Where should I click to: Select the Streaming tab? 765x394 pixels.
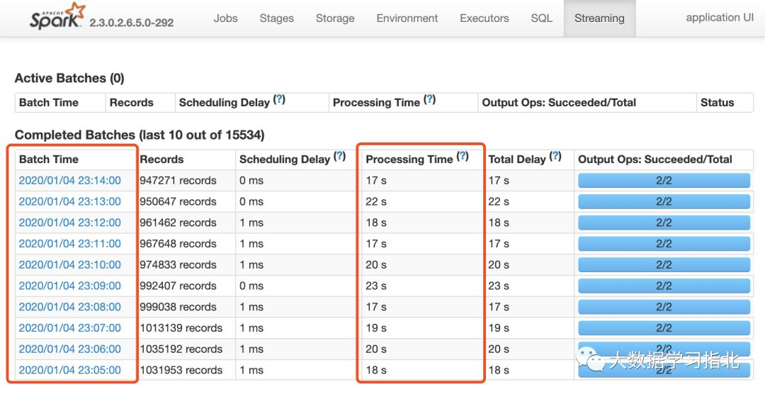[599, 18]
